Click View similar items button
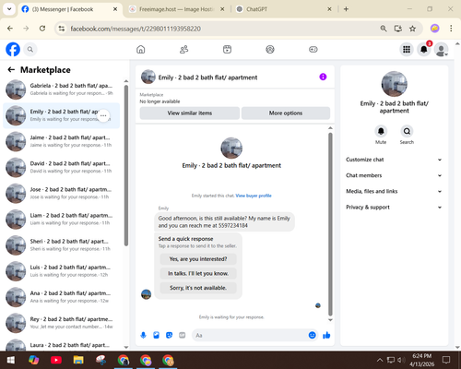The image size is (461, 369). (x=190, y=113)
